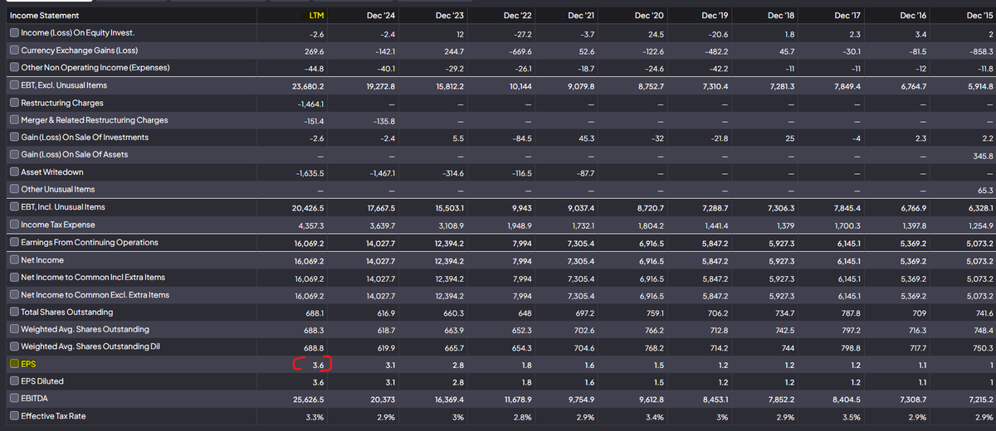
Task: Select LTM Income Tax Expense value 4,357.3
Action: pos(311,225)
